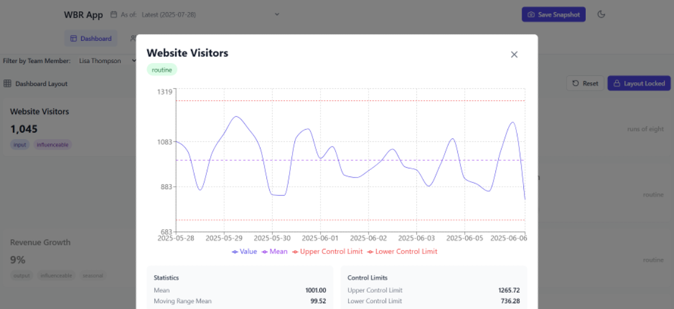Image resolution: width=674 pixels, height=309 pixels.
Task: Toggle the Mean series in chart legend
Action: pos(275,252)
